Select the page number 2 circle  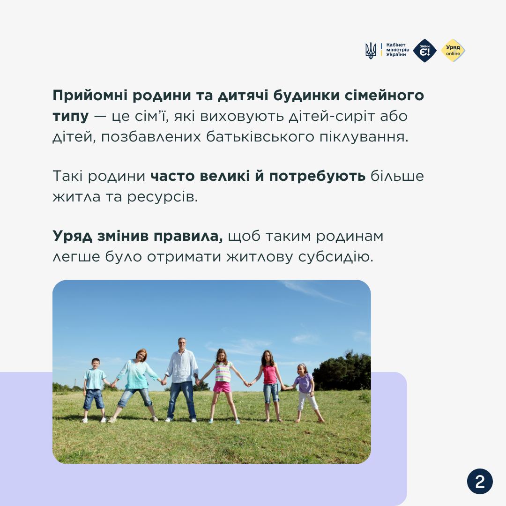pyautogui.click(x=479, y=481)
